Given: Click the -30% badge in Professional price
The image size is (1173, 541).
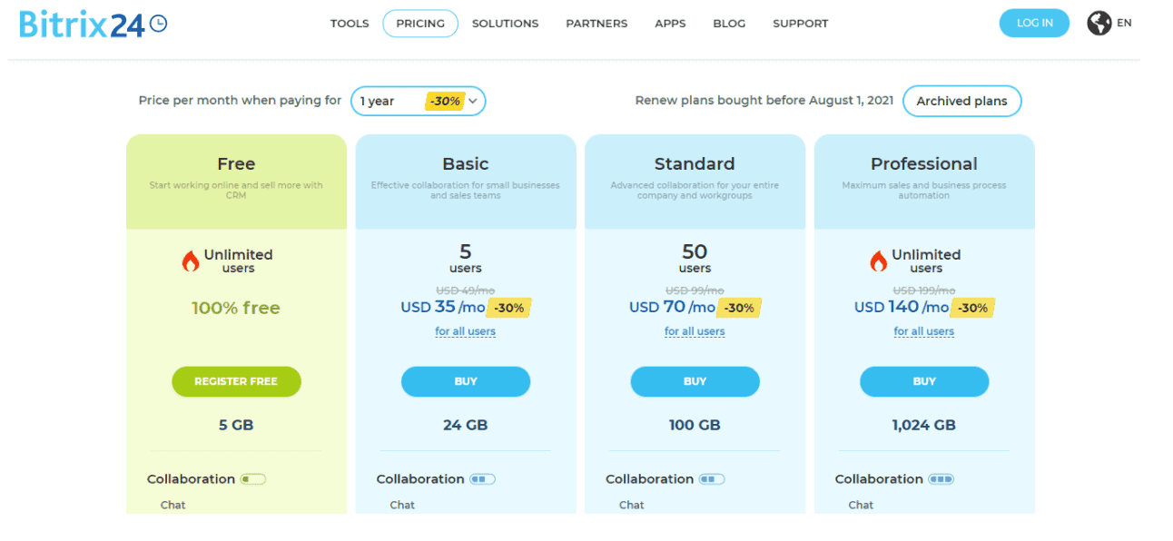Looking at the screenshot, I should click(972, 308).
